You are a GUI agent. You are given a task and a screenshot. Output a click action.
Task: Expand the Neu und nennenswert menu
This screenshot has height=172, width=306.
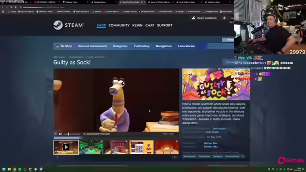(92, 46)
